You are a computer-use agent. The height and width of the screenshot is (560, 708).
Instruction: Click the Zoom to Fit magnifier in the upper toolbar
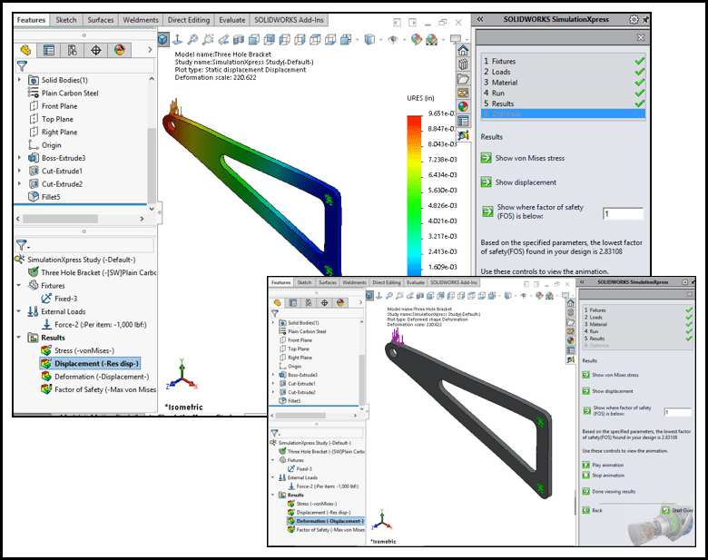[x=192, y=40]
